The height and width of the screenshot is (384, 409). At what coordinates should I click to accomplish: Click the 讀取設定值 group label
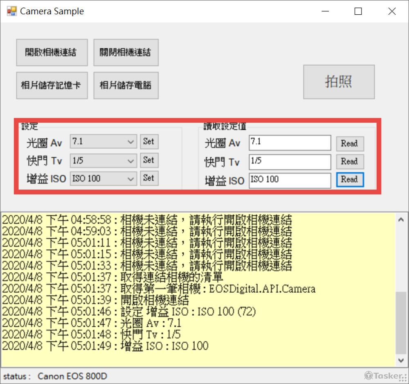pos(225,126)
